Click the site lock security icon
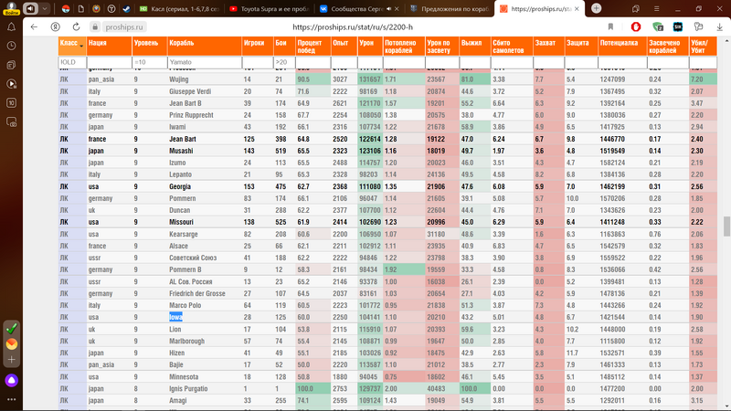The height and width of the screenshot is (411, 731). pyautogui.click(x=95, y=27)
